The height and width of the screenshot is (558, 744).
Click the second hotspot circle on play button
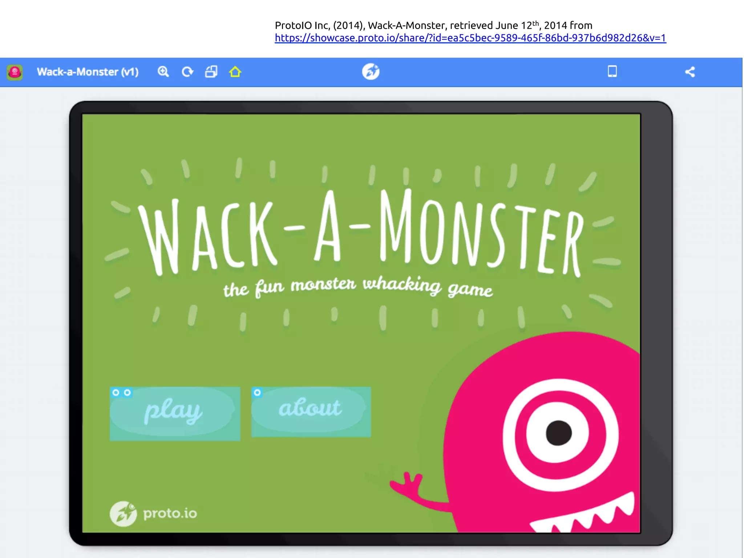(127, 392)
